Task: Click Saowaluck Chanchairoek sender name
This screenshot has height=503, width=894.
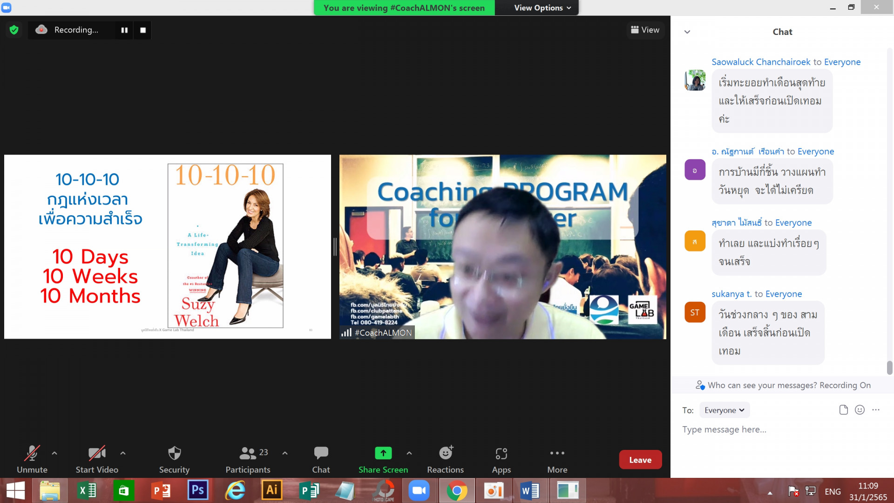Action: (x=761, y=62)
